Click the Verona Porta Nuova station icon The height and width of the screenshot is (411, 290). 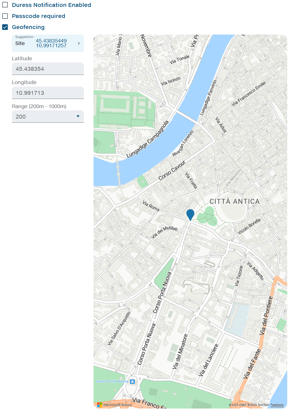[x=133, y=382]
